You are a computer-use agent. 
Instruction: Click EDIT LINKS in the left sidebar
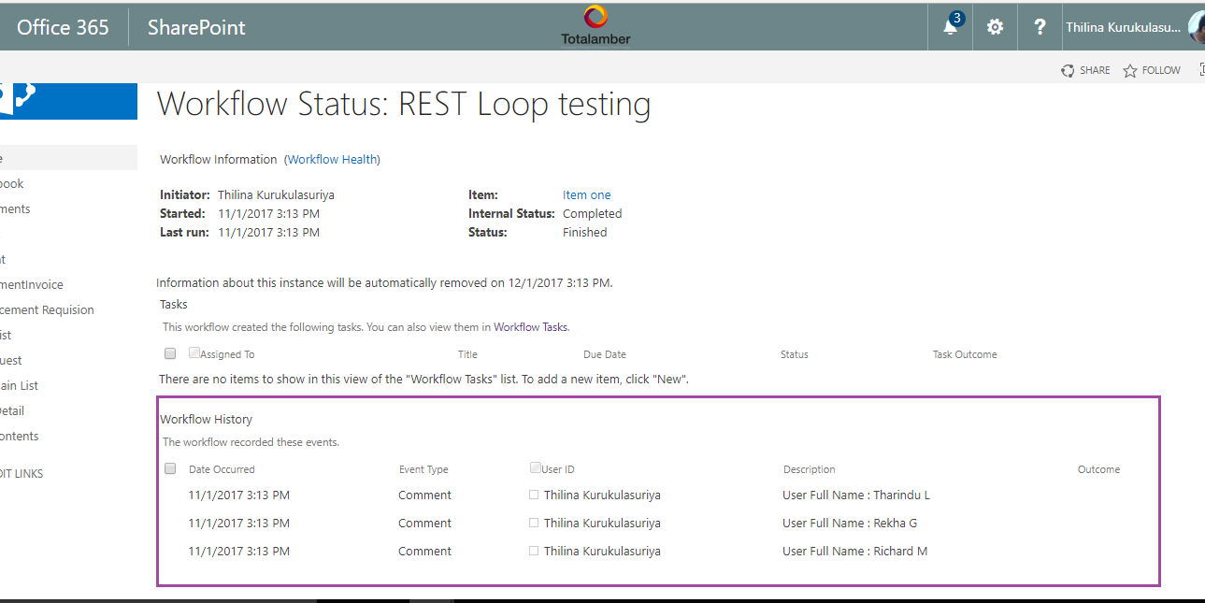pos(21,473)
